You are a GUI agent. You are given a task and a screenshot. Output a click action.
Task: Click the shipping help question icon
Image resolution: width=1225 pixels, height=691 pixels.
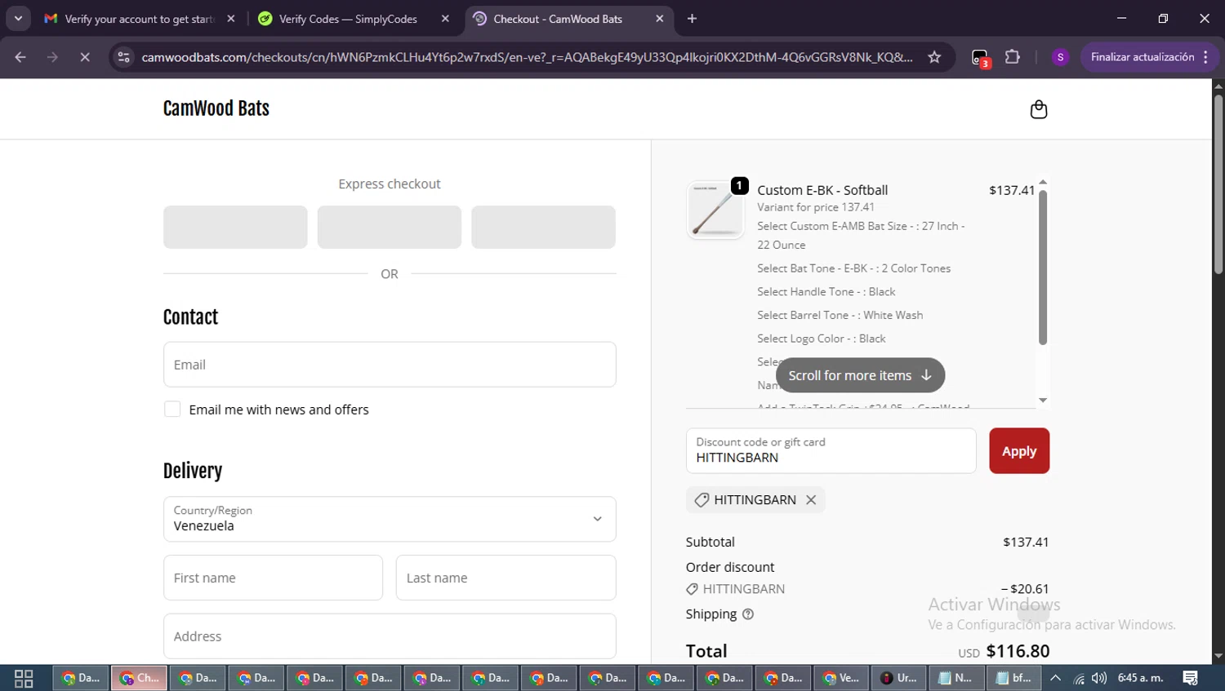(747, 614)
